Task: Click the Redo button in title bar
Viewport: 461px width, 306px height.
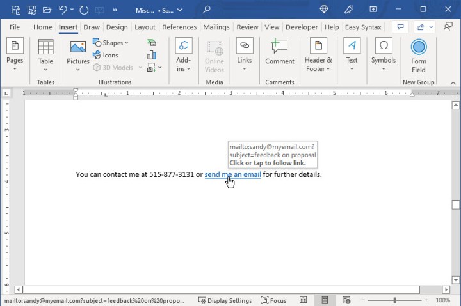Action: pyautogui.click(x=84, y=10)
